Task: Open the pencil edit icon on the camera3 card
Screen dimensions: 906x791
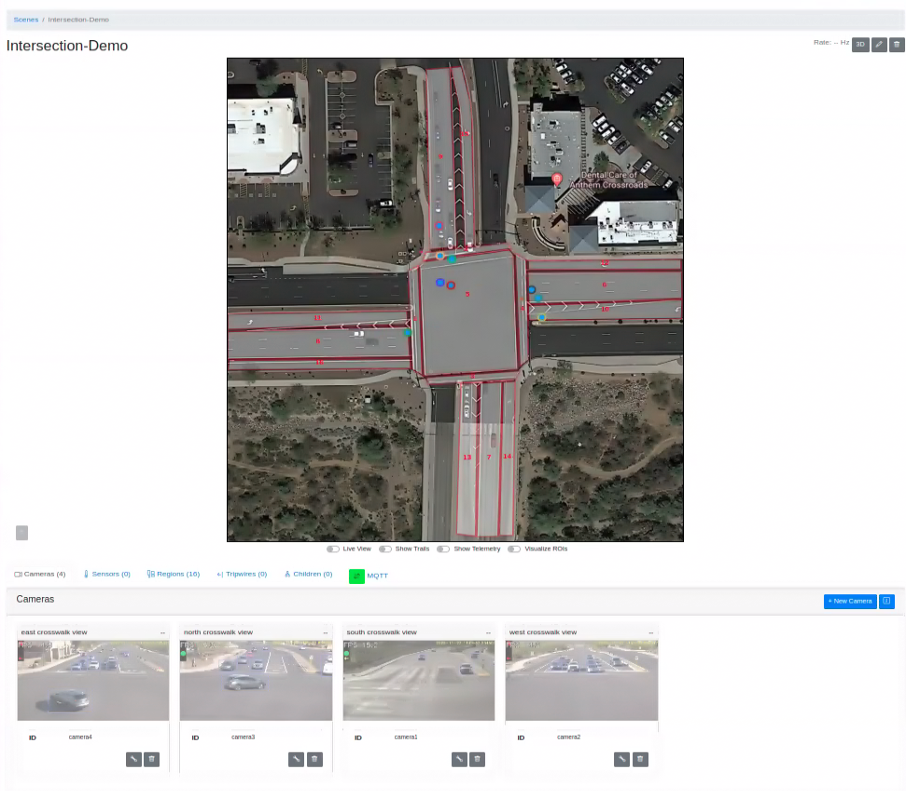Action: [x=296, y=759]
